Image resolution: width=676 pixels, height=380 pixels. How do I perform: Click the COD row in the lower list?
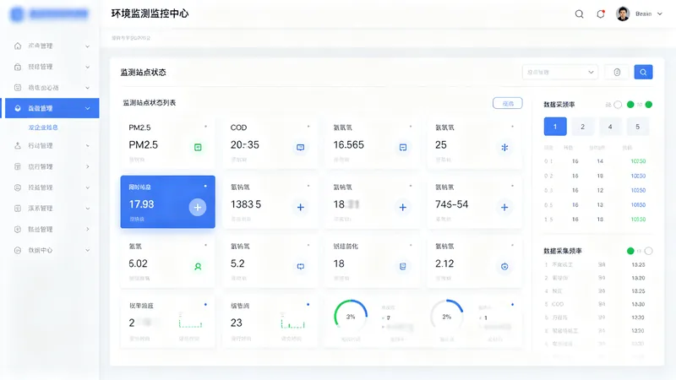(595, 304)
